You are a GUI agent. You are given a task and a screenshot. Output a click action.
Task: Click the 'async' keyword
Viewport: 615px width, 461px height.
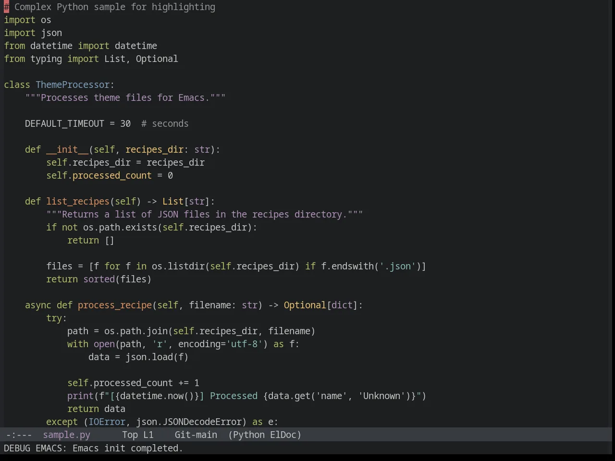click(x=38, y=305)
